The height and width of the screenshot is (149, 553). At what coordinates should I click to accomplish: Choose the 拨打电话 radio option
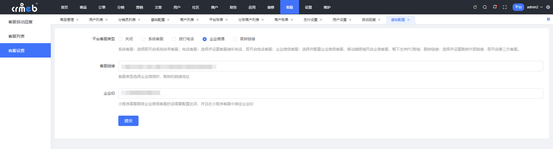click(174, 39)
